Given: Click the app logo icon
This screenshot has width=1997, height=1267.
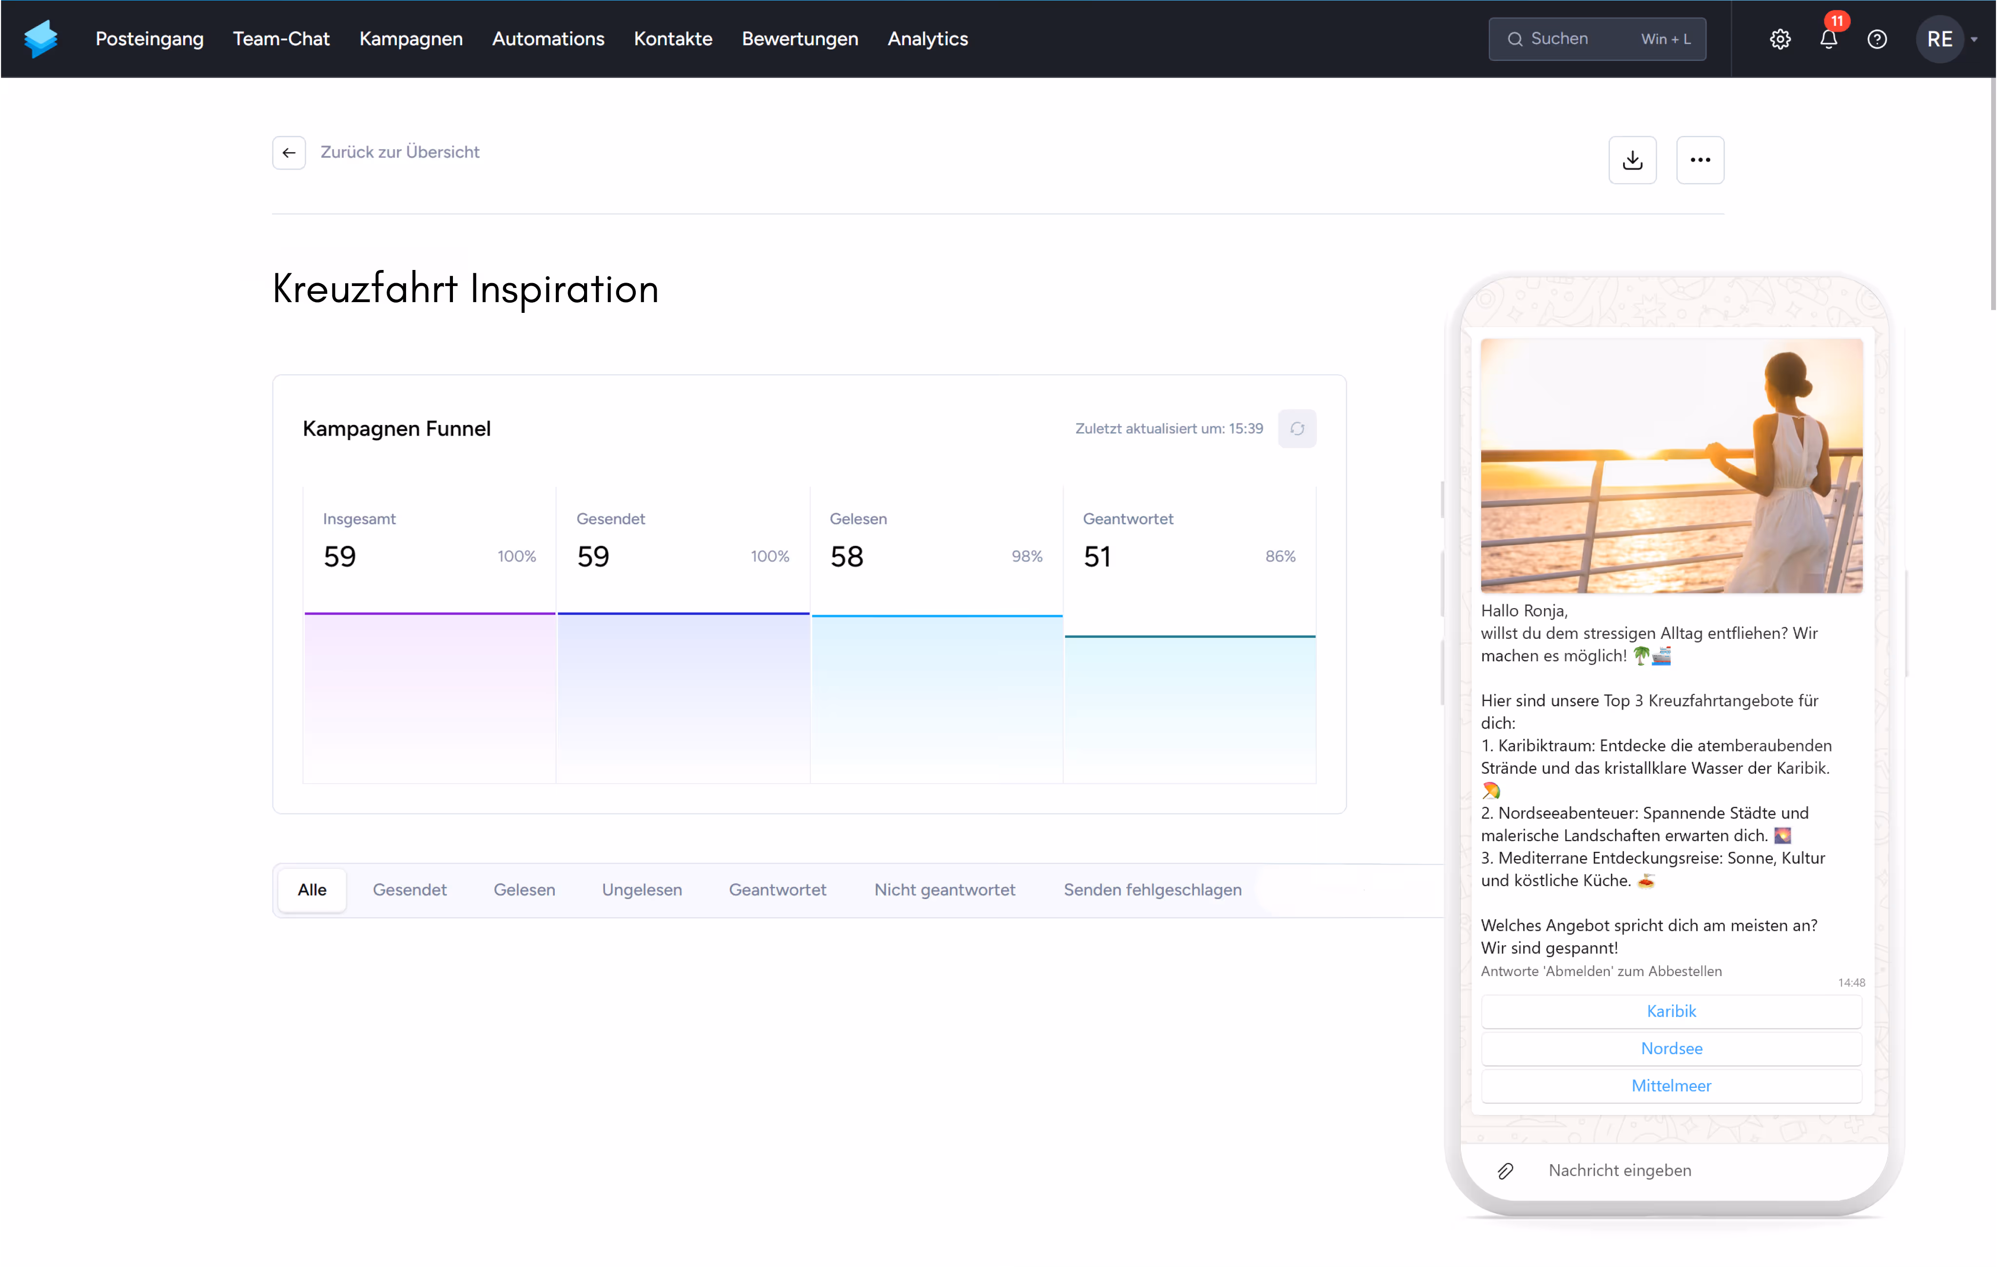Looking at the screenshot, I should tap(40, 39).
